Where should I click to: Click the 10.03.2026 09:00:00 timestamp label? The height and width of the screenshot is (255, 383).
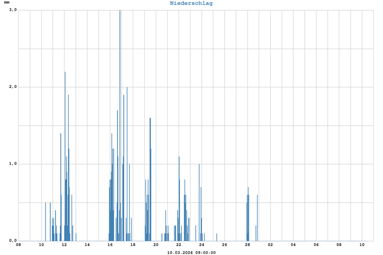pos(191,252)
